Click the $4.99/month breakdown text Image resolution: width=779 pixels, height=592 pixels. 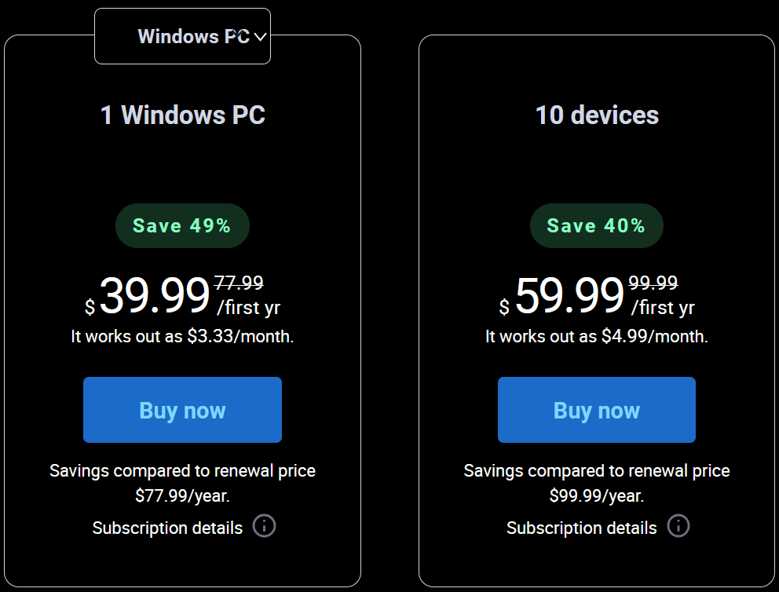point(597,337)
